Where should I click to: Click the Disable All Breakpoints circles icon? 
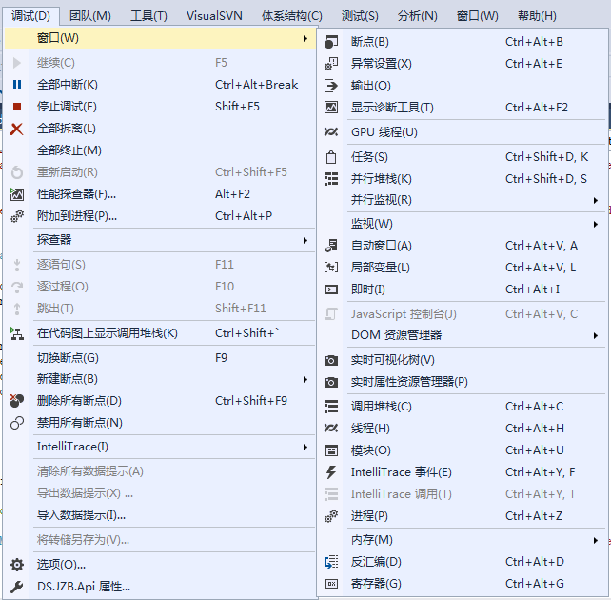(x=17, y=423)
